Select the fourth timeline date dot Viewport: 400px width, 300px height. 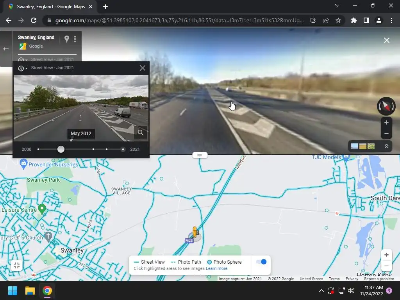106,149
